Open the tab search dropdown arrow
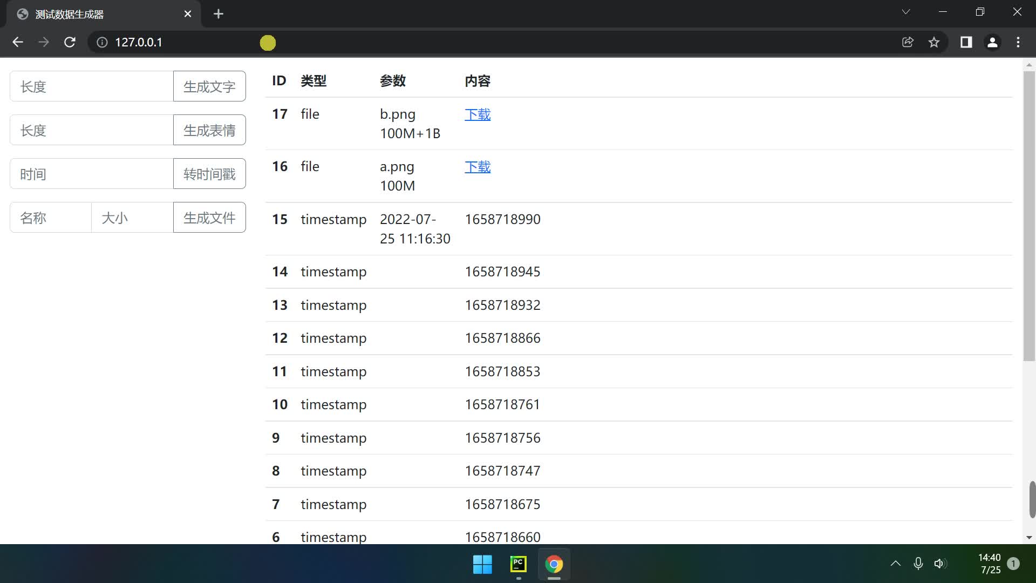This screenshot has height=583, width=1036. tap(905, 12)
